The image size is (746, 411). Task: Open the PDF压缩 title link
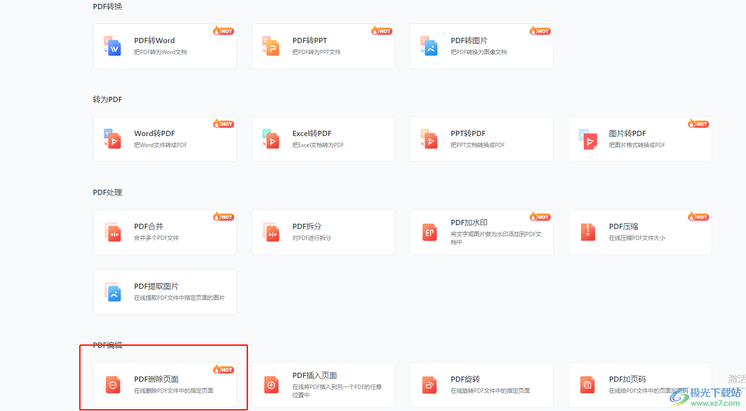pyautogui.click(x=624, y=227)
